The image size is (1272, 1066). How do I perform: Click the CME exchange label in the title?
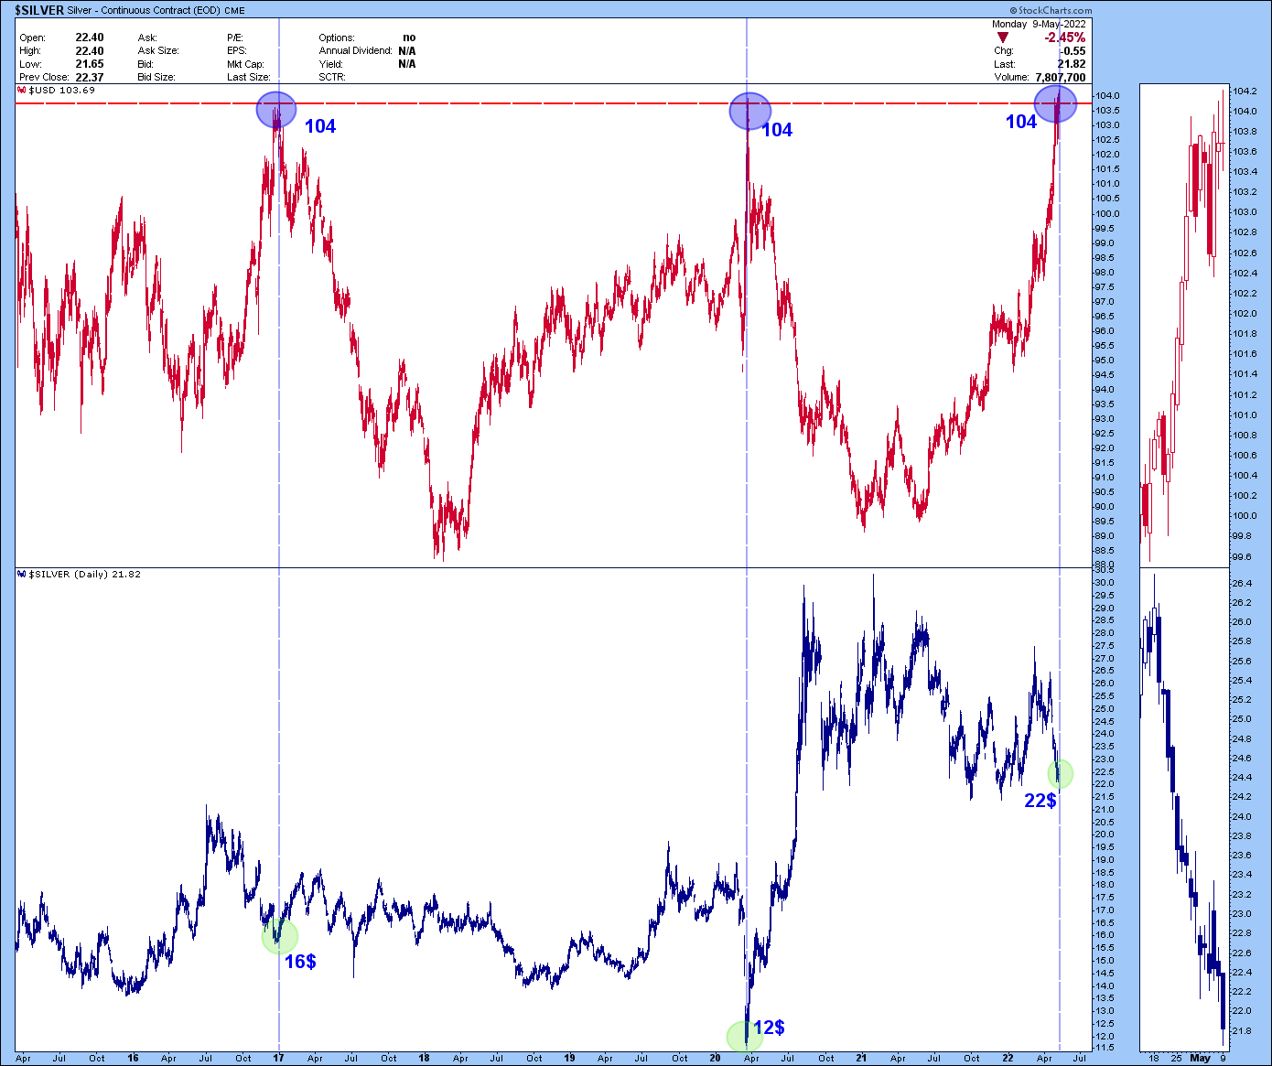coord(236,11)
